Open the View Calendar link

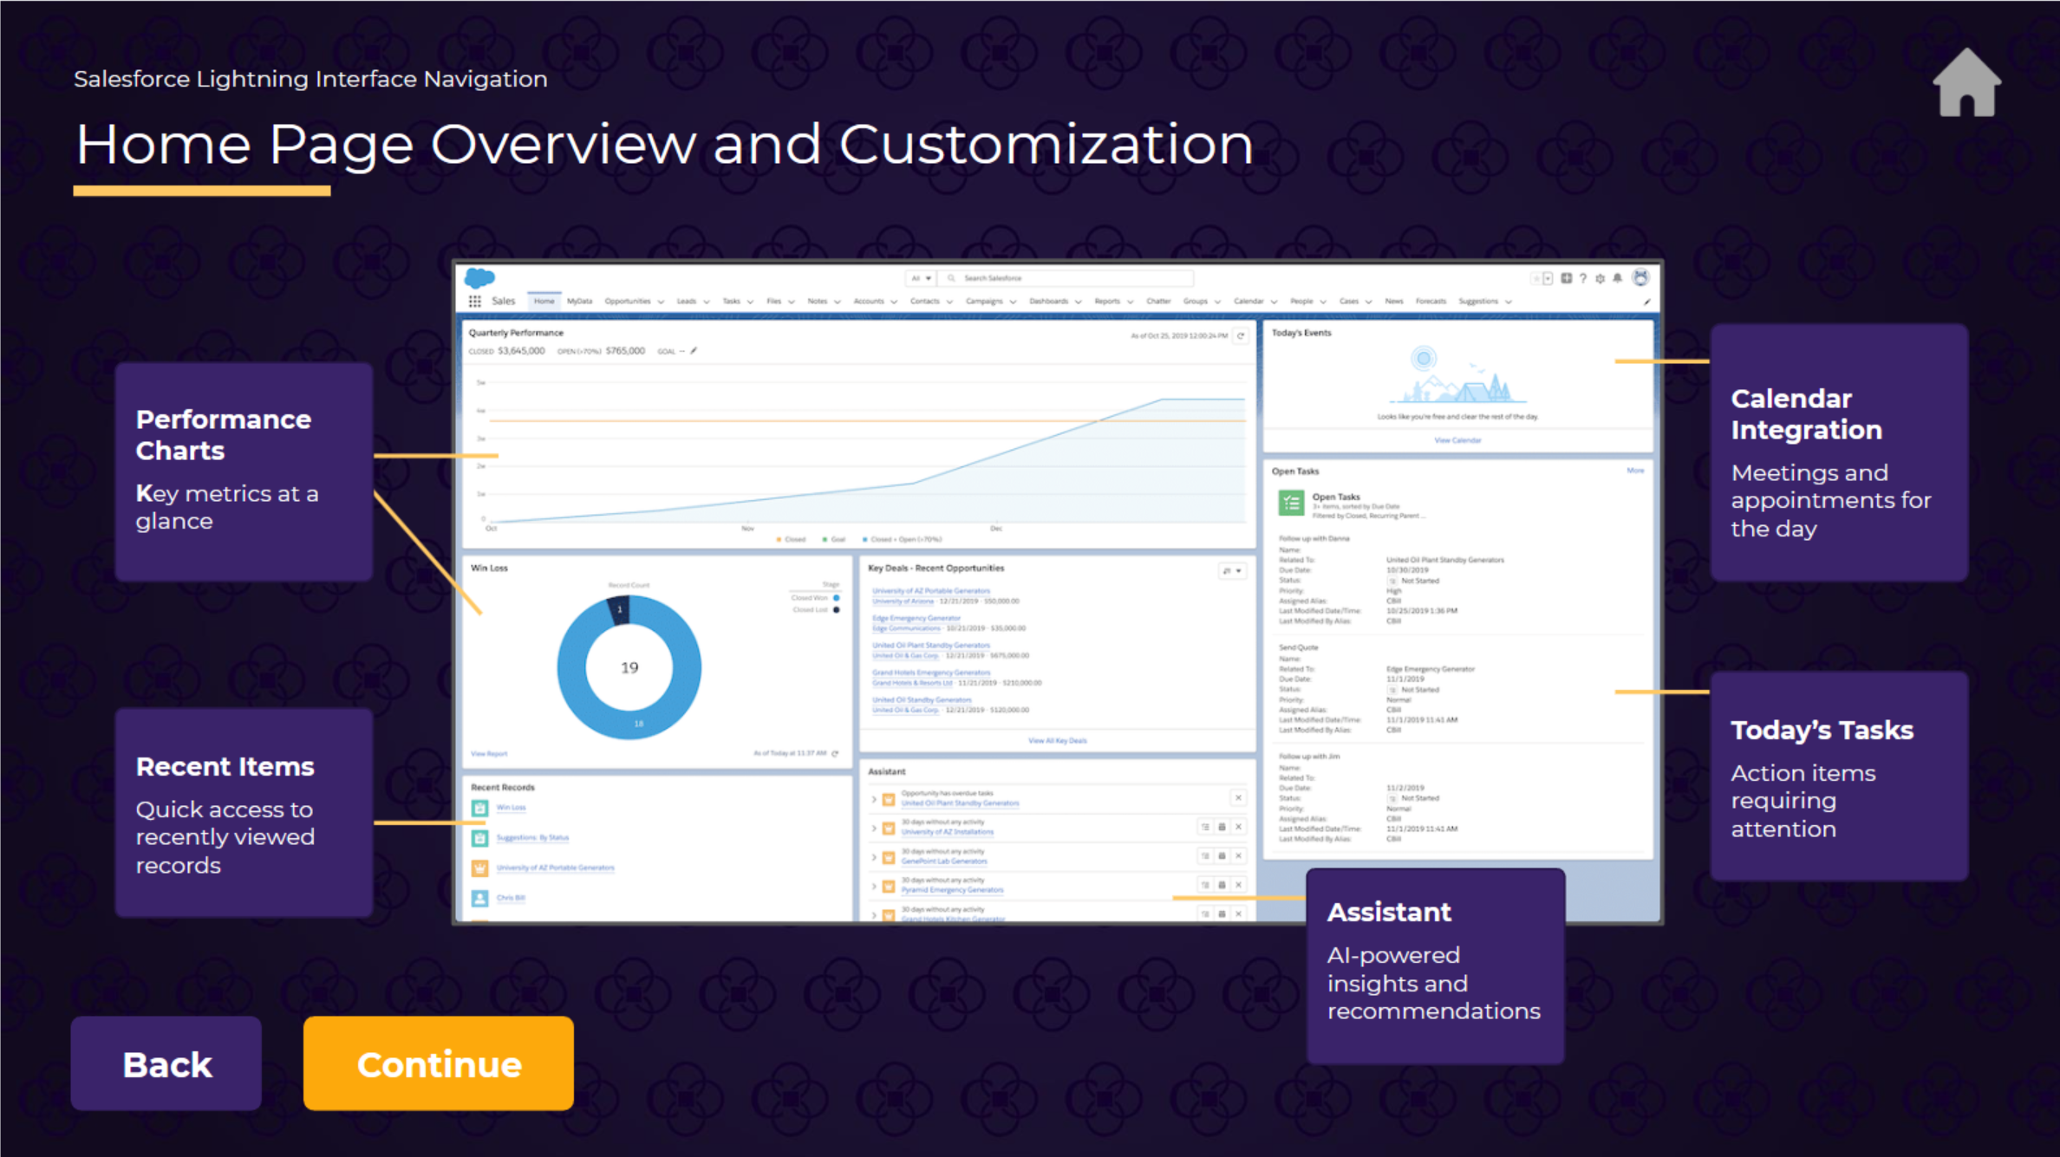[1457, 440]
